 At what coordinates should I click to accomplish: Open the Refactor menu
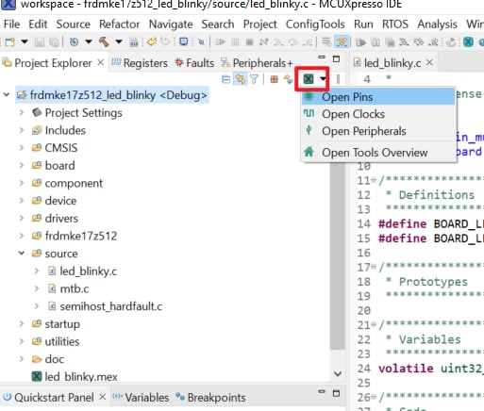pos(120,25)
